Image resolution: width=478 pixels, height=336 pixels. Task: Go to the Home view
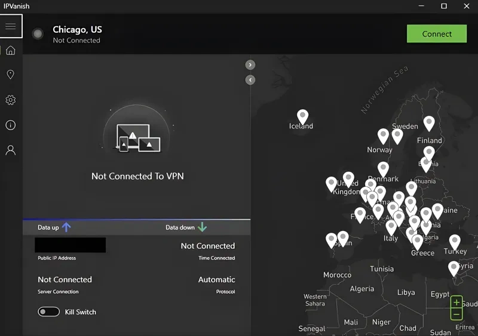point(11,50)
